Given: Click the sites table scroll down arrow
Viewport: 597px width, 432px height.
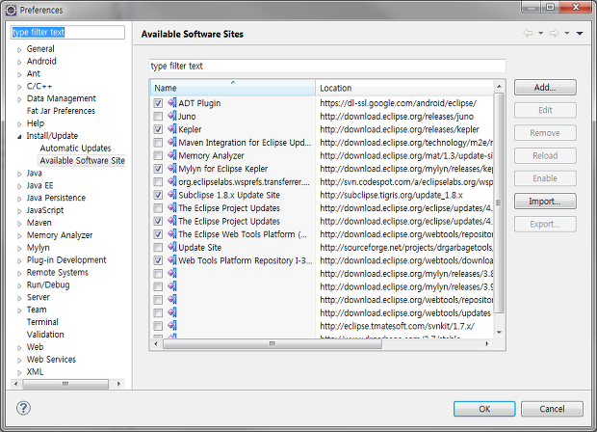Looking at the screenshot, I should click(x=499, y=333).
